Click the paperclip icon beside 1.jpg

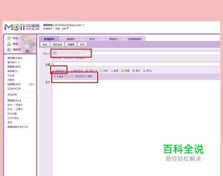coord(55,76)
